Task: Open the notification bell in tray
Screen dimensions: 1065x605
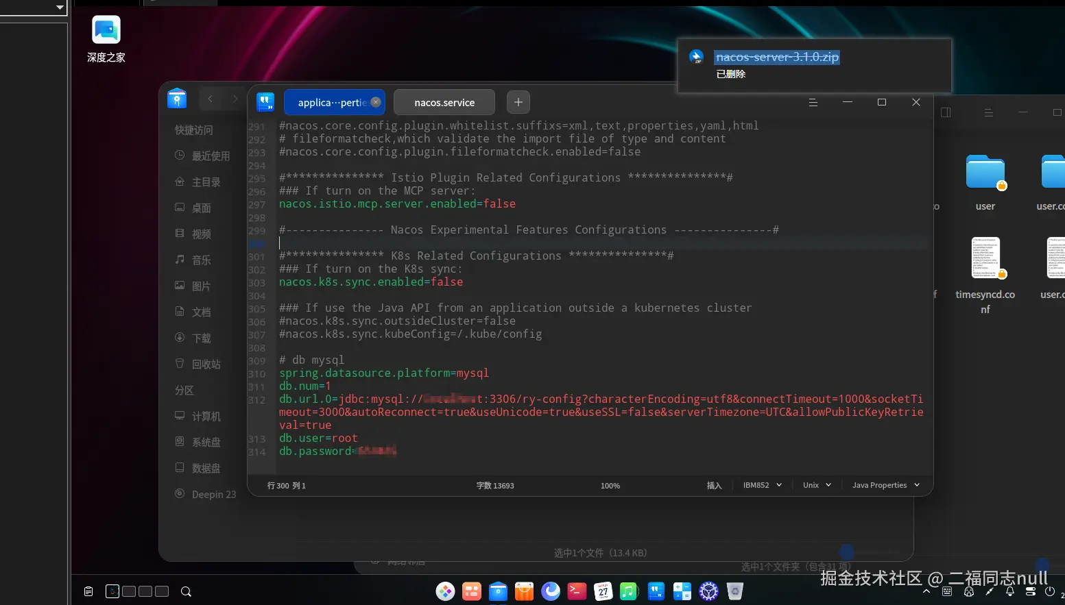Action: tap(1009, 591)
